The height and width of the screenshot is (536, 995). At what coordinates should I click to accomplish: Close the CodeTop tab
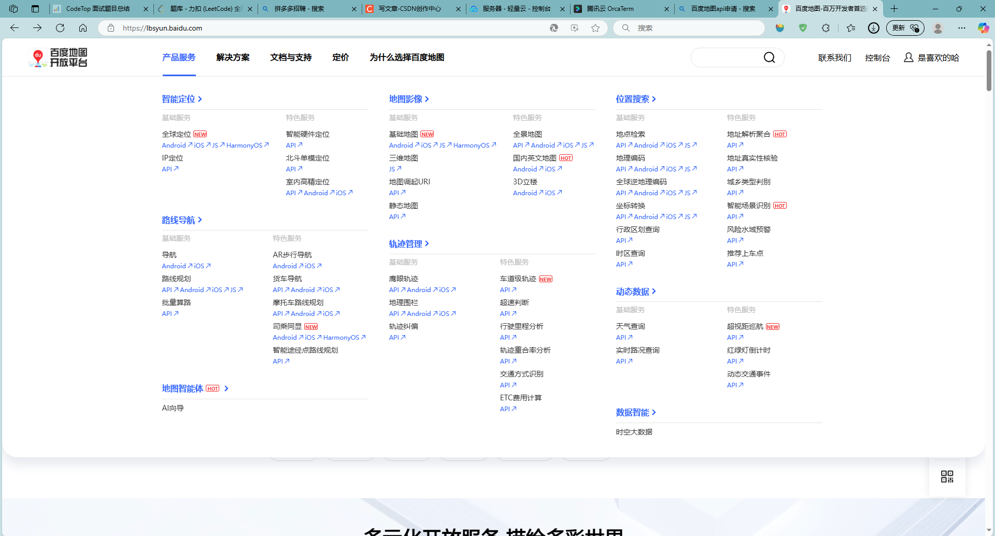pos(146,9)
